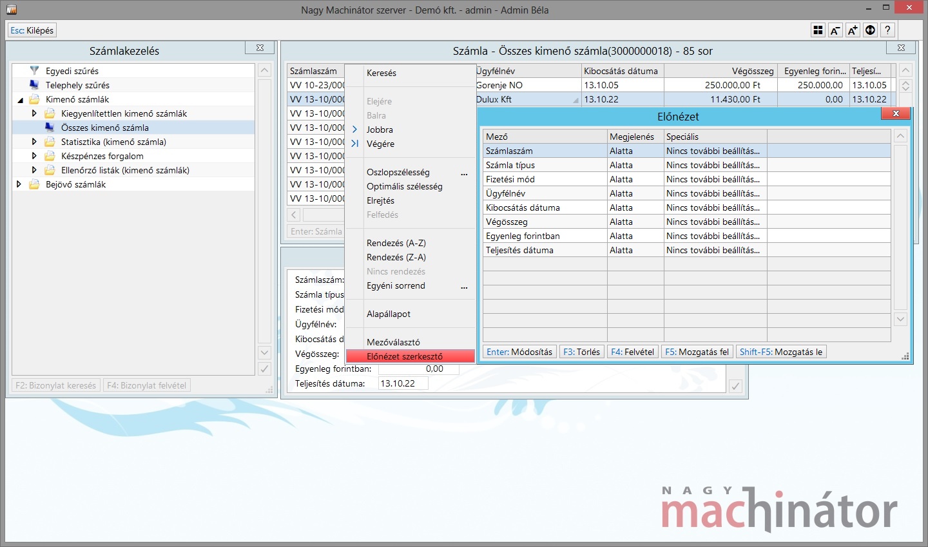Viewport: 928px width, 547px height.
Task: Click the folder icon of Ellenőrző listák
Action: pyautogui.click(x=50, y=170)
